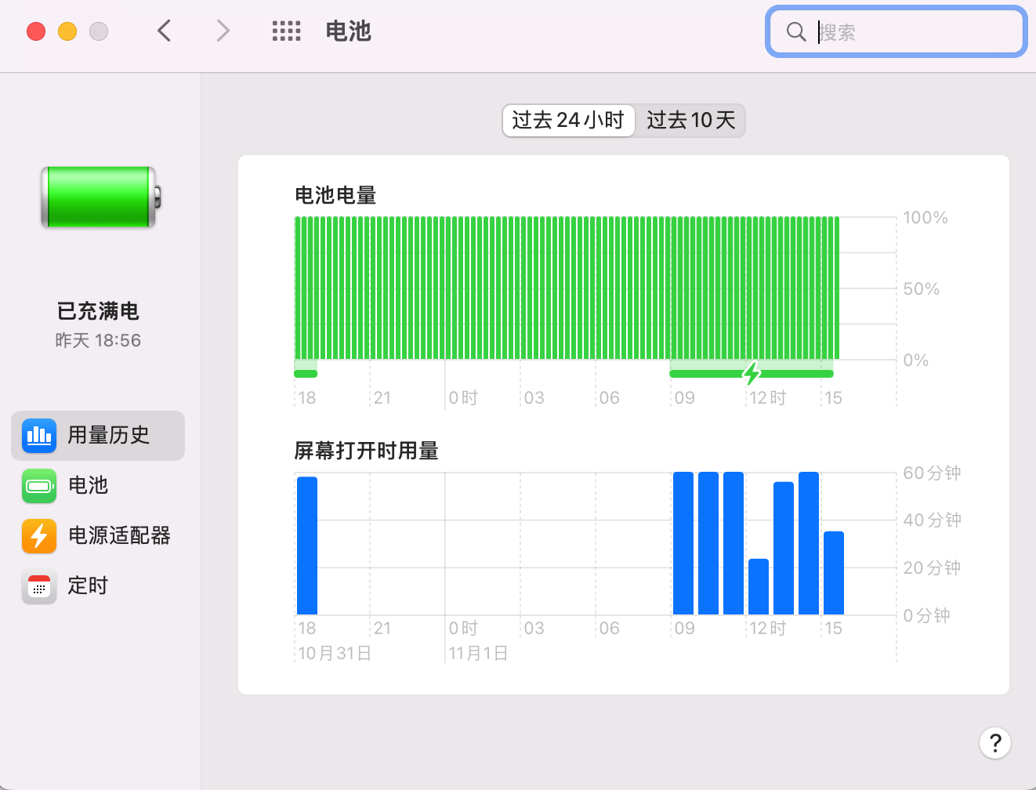1036x790 pixels.
Task: Close the window with red button
Action: [36, 31]
